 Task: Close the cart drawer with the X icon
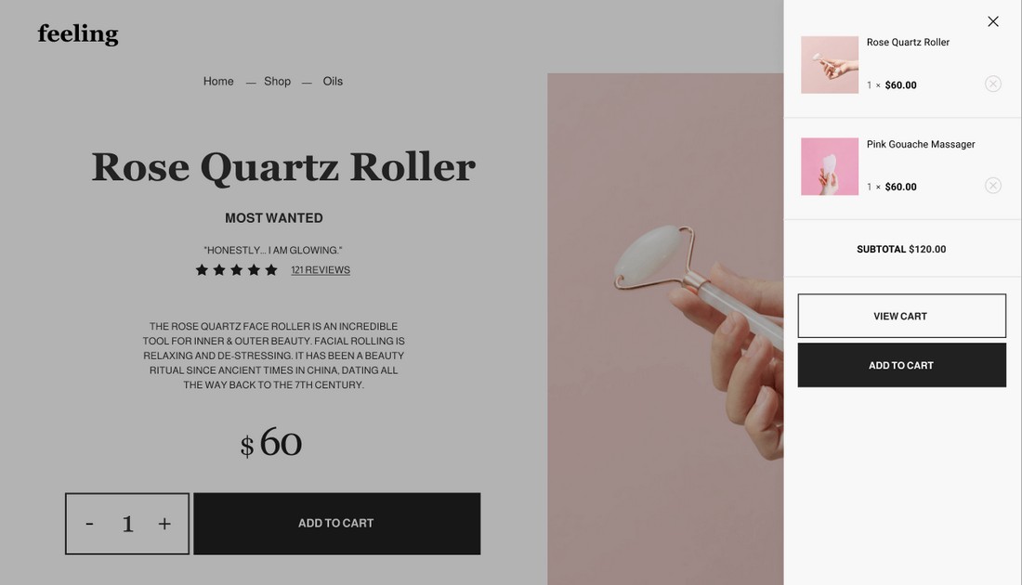992,21
